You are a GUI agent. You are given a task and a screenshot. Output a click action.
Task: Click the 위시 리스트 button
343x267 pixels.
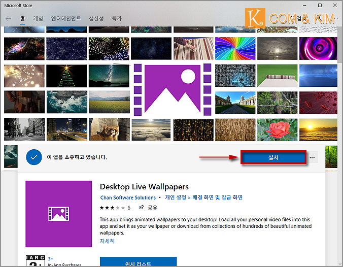[138, 262]
